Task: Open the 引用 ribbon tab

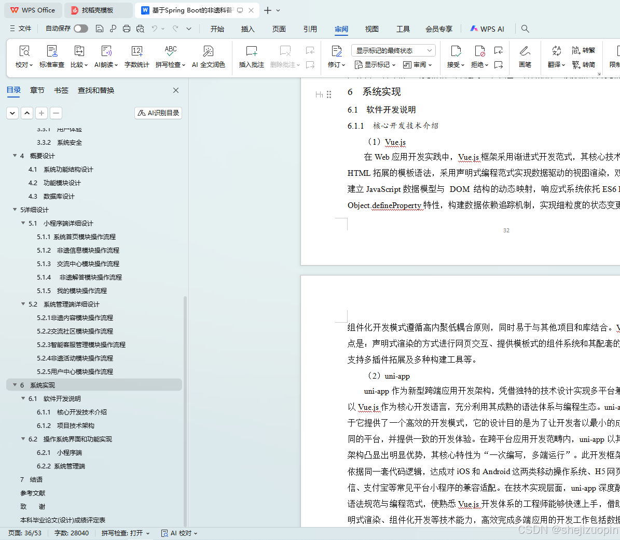Action: (x=310, y=29)
